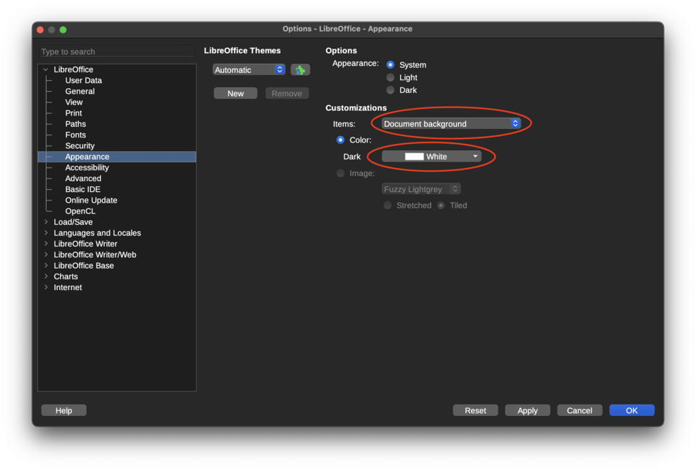This screenshot has height=469, width=696.
Task: Select Online Update in the sidebar
Action: click(91, 200)
